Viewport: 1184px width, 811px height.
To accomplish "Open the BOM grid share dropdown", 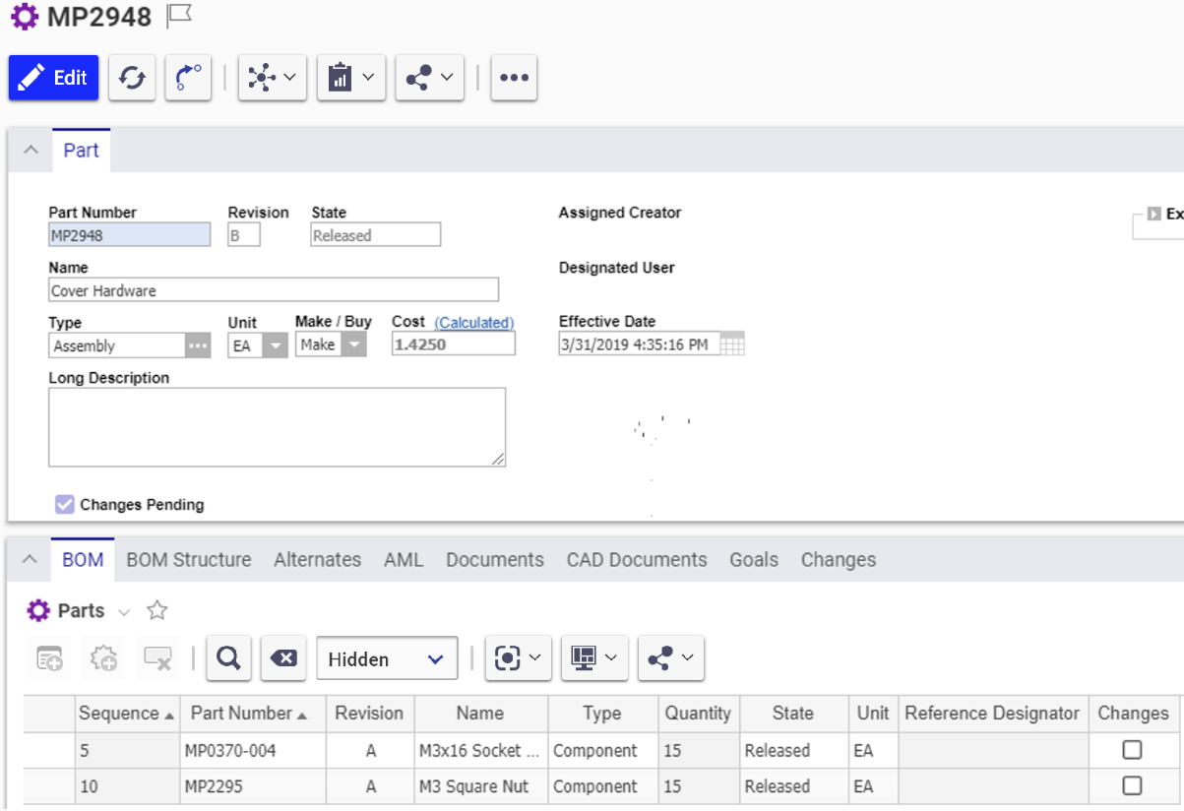I will coord(671,658).
